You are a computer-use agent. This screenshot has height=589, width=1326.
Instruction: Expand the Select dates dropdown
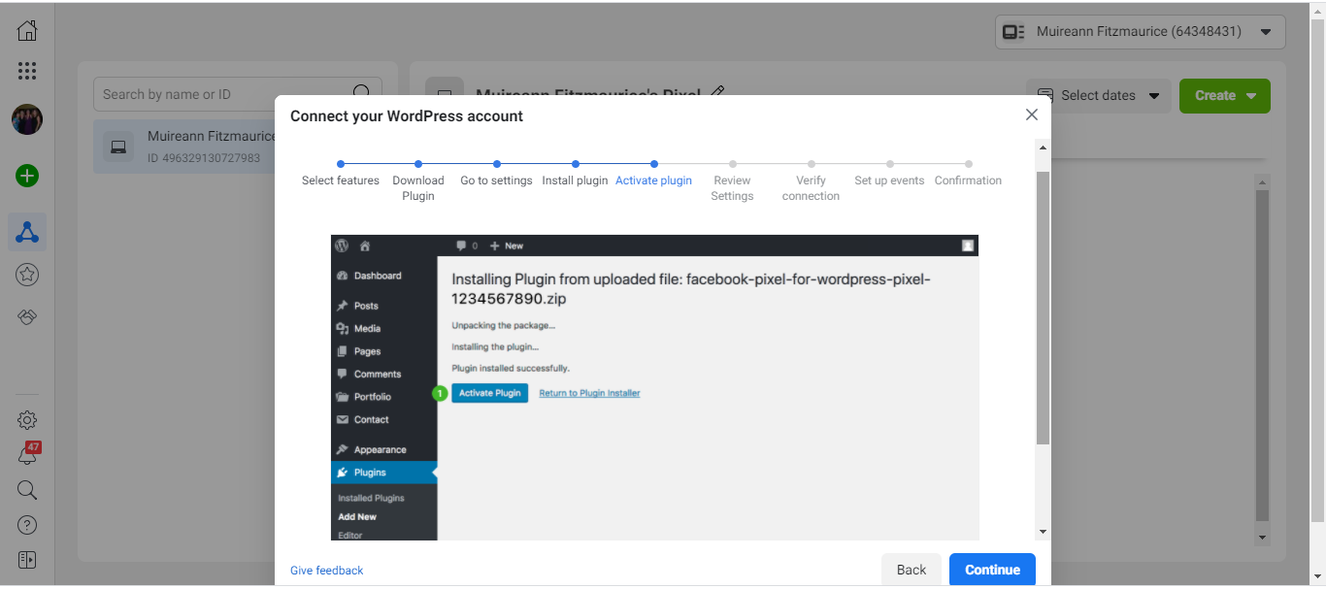(1099, 95)
